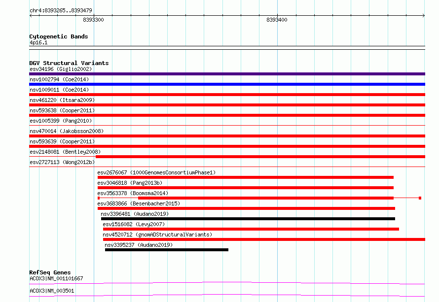The width and height of the screenshot is (439, 302).
Task: Click the red end marker of esv3563378
Action: [x=420, y=198]
